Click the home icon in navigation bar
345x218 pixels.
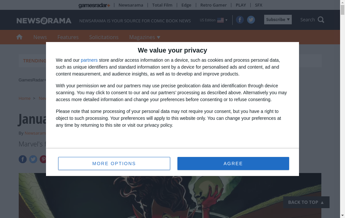(19, 37)
